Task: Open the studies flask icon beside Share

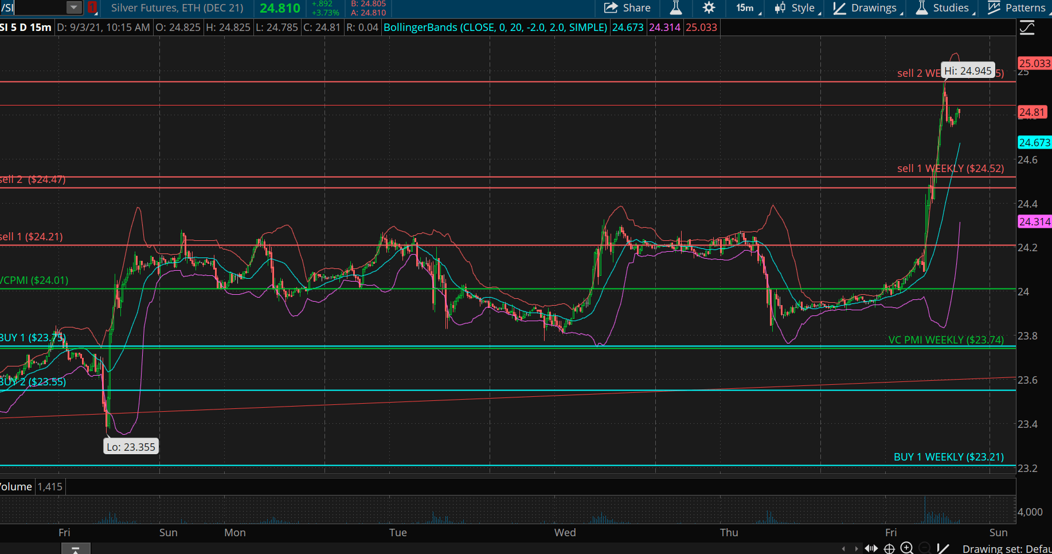Action: coord(676,8)
